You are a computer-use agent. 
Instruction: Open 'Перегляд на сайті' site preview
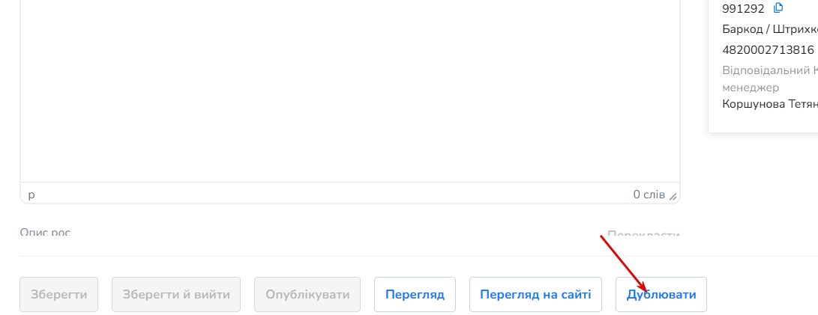pos(536,295)
